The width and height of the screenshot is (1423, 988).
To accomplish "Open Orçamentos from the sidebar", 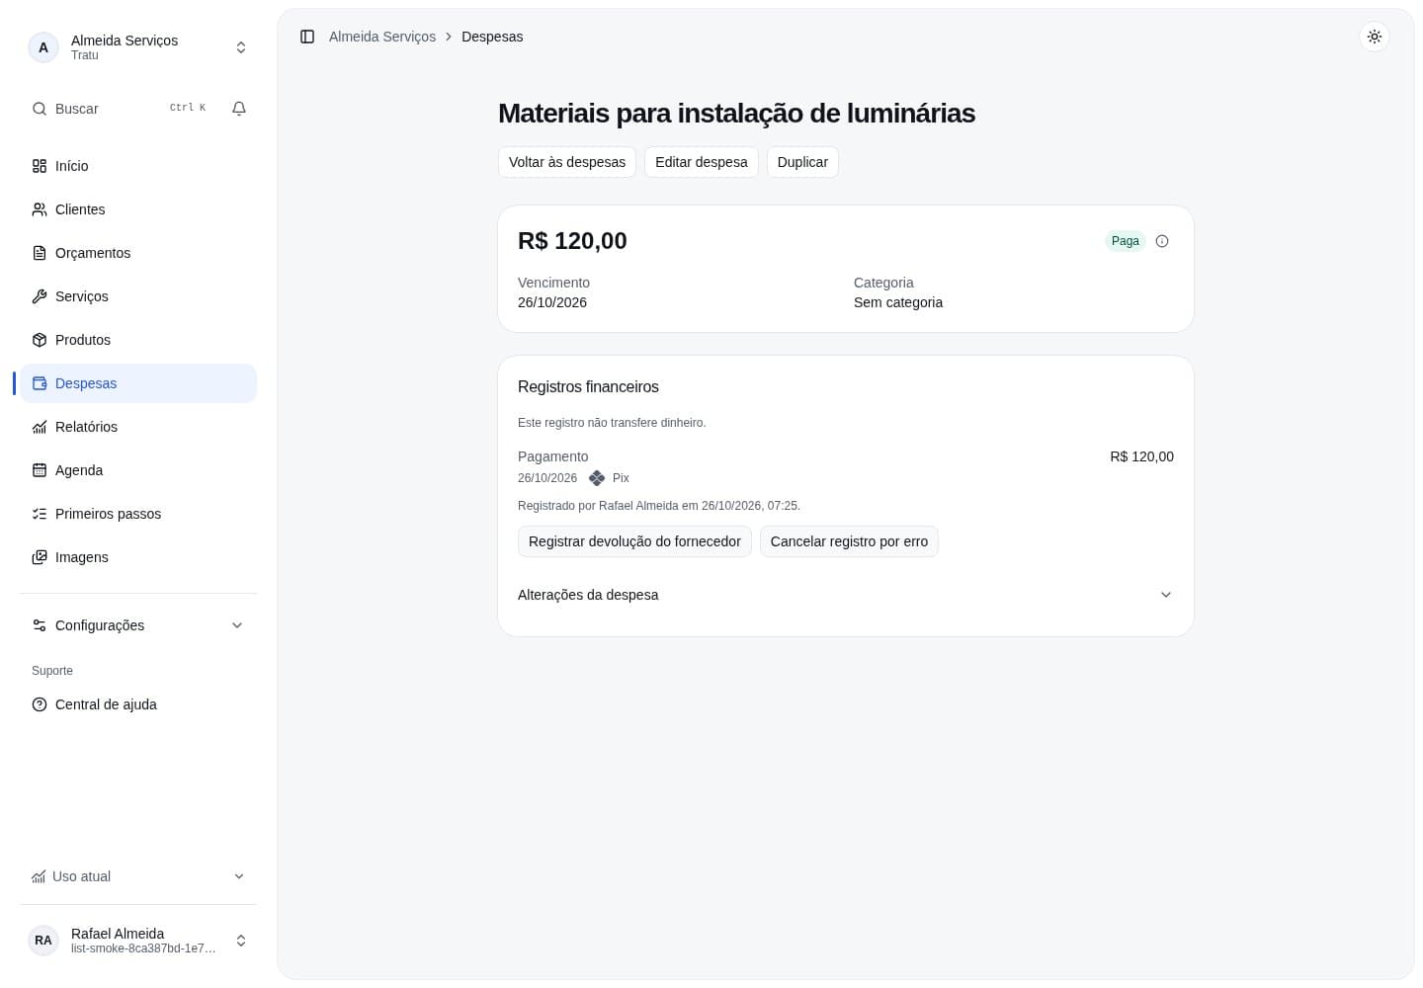I will tap(138, 253).
